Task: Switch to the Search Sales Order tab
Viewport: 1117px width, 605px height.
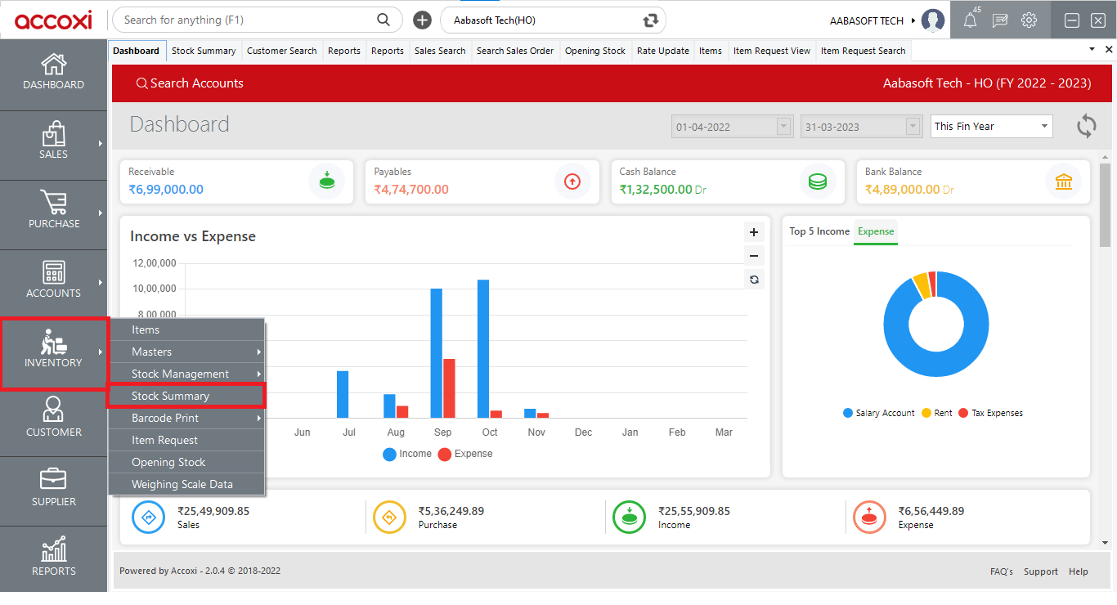Action: tap(515, 51)
